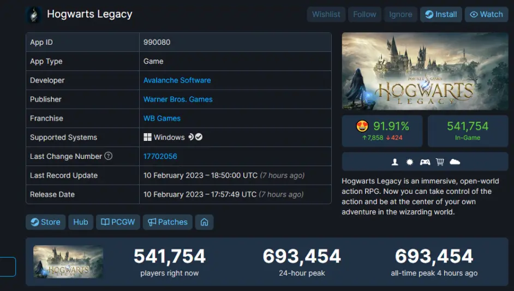The image size is (514, 291).
Task: Open WB Games franchise link
Action: pos(162,118)
